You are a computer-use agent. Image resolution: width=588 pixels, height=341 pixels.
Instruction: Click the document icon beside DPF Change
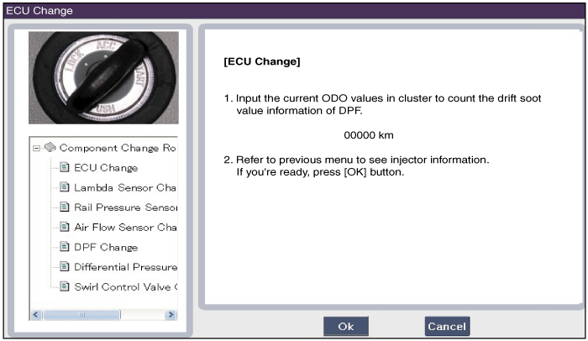pos(65,246)
